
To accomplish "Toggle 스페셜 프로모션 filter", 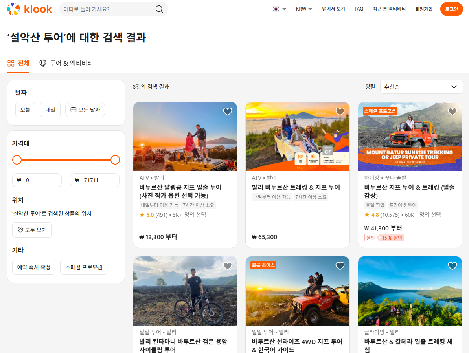I will pos(84,267).
